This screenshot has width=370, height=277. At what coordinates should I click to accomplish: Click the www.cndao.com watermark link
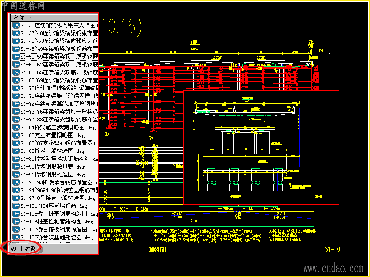pyautogui.click(x=333, y=269)
